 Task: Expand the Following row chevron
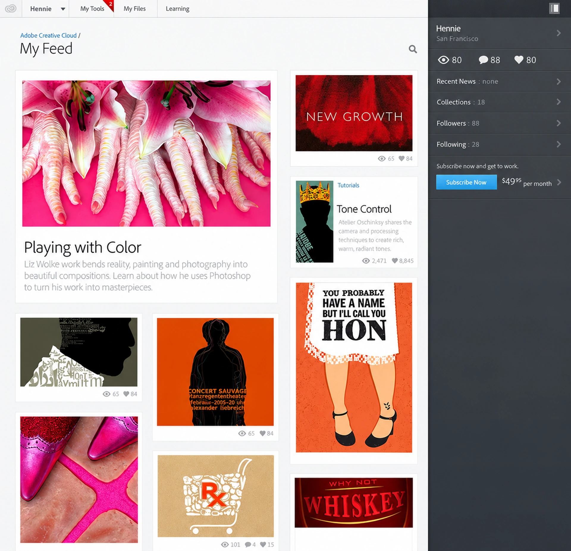(x=559, y=144)
